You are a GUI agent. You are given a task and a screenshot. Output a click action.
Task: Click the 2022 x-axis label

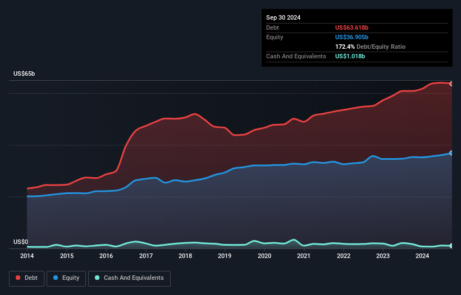[x=344, y=256]
